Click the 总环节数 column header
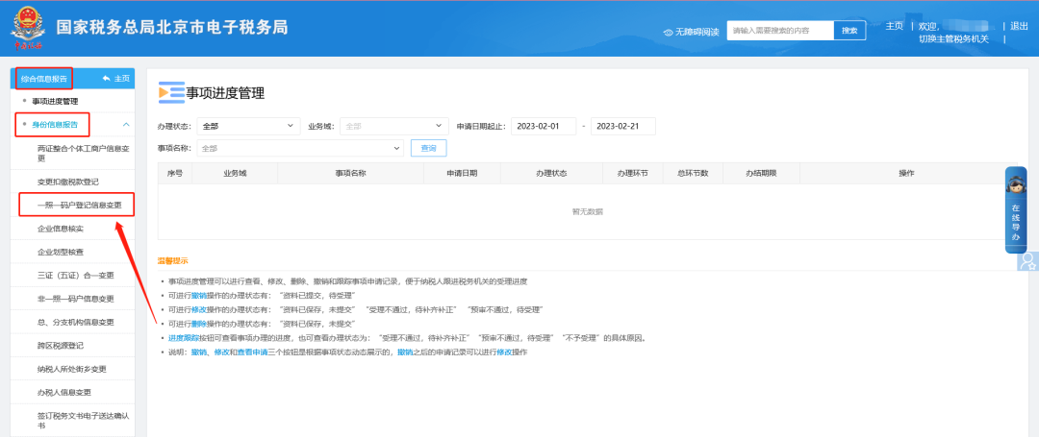Image resolution: width=1039 pixels, height=437 pixels. 693,173
